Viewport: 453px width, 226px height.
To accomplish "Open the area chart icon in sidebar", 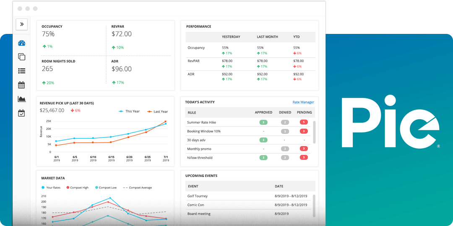I will point(22,99).
